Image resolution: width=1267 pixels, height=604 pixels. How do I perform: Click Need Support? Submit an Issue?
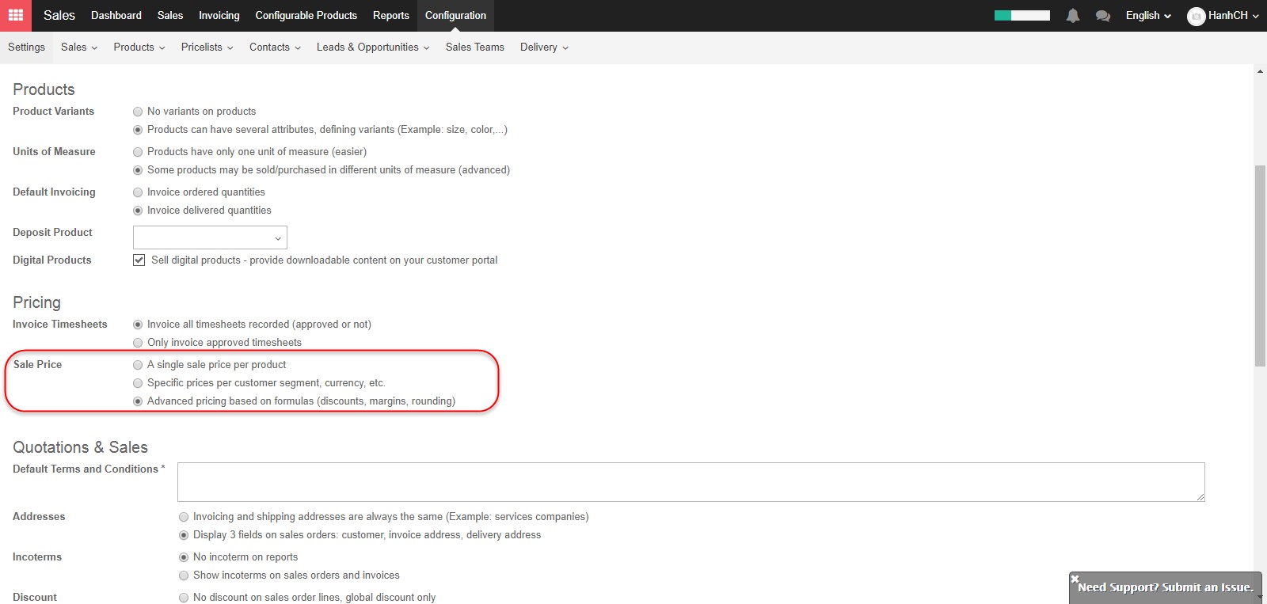click(x=1166, y=587)
